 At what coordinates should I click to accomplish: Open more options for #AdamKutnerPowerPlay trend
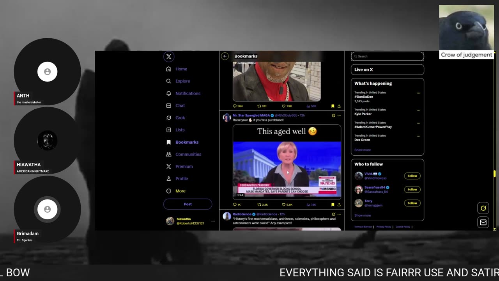(x=418, y=123)
